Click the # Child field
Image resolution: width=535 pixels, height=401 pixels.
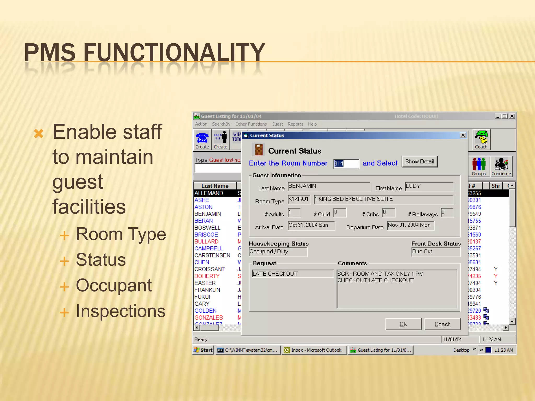point(340,212)
